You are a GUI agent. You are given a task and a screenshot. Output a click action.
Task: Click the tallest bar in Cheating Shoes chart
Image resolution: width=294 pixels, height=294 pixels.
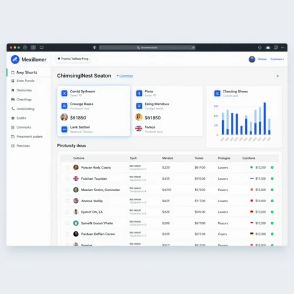[265, 118]
